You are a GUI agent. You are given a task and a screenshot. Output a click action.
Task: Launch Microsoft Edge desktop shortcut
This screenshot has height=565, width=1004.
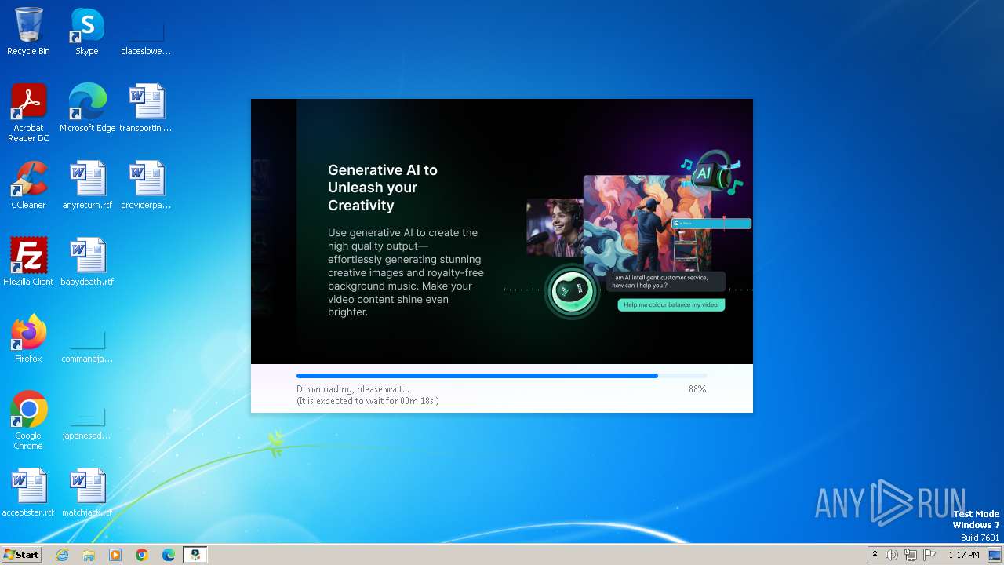tap(87, 108)
